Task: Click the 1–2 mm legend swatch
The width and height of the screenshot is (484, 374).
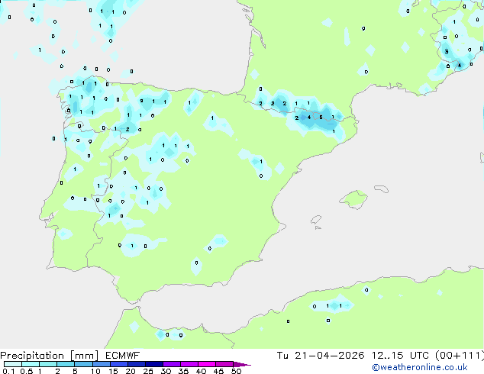Action: 48,364
